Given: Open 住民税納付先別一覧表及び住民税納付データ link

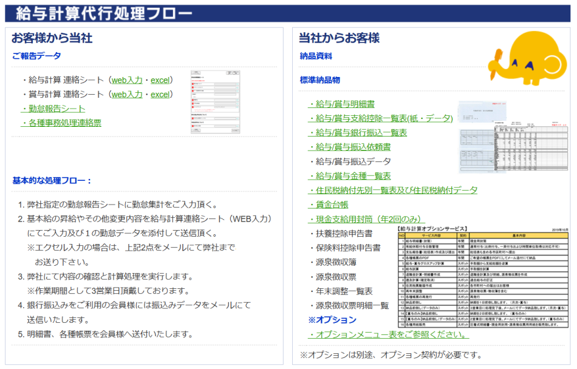Looking at the screenshot, I should [392, 190].
